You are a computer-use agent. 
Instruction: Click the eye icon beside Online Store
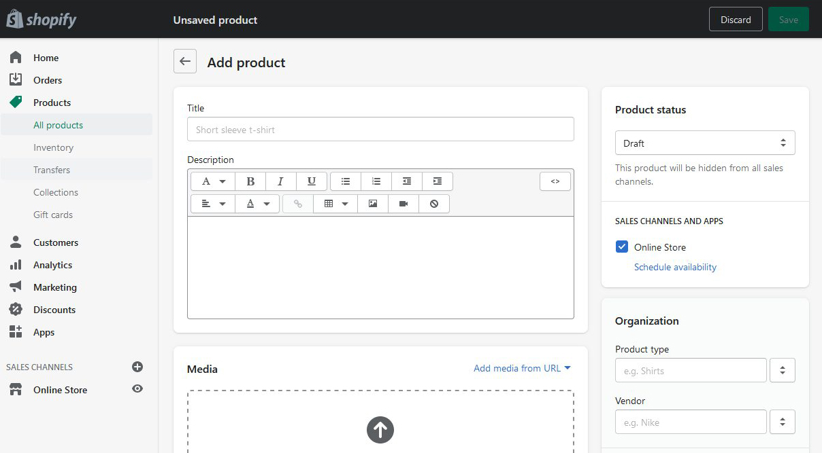[x=137, y=389]
